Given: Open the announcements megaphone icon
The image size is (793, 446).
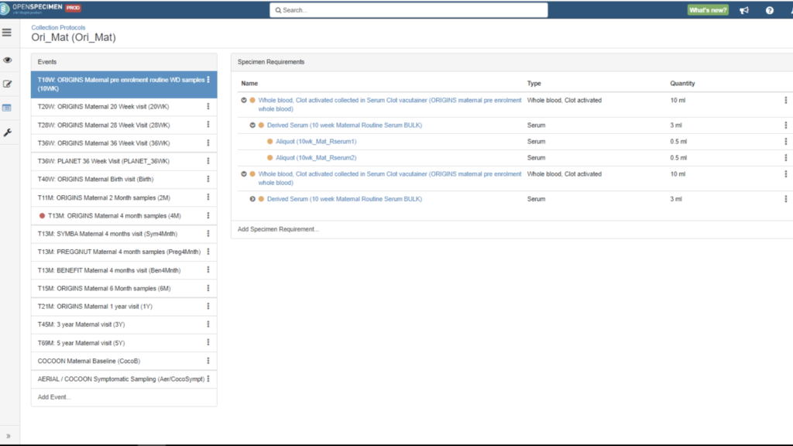Looking at the screenshot, I should pyautogui.click(x=743, y=9).
